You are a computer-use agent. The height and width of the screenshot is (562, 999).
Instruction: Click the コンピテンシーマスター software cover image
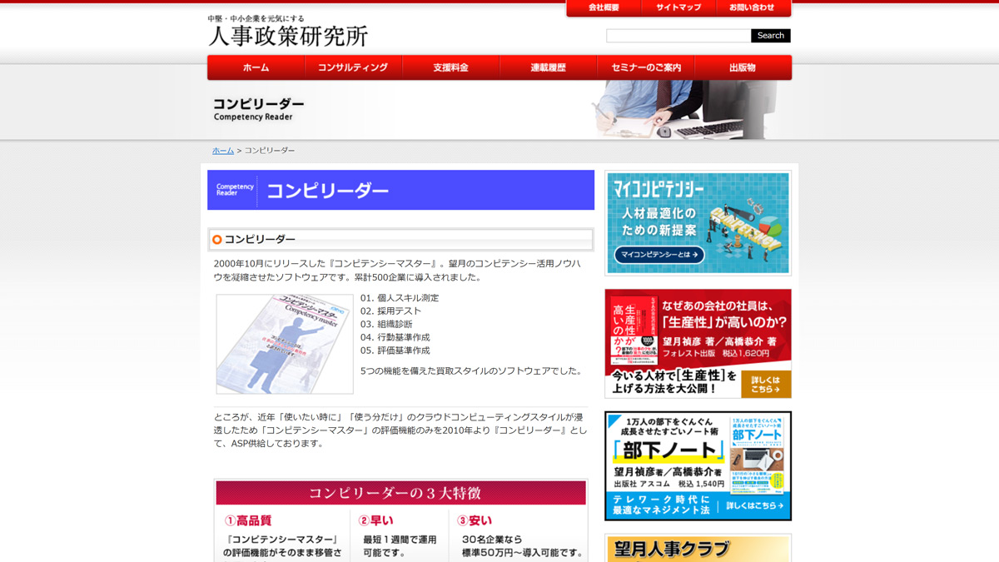point(285,344)
